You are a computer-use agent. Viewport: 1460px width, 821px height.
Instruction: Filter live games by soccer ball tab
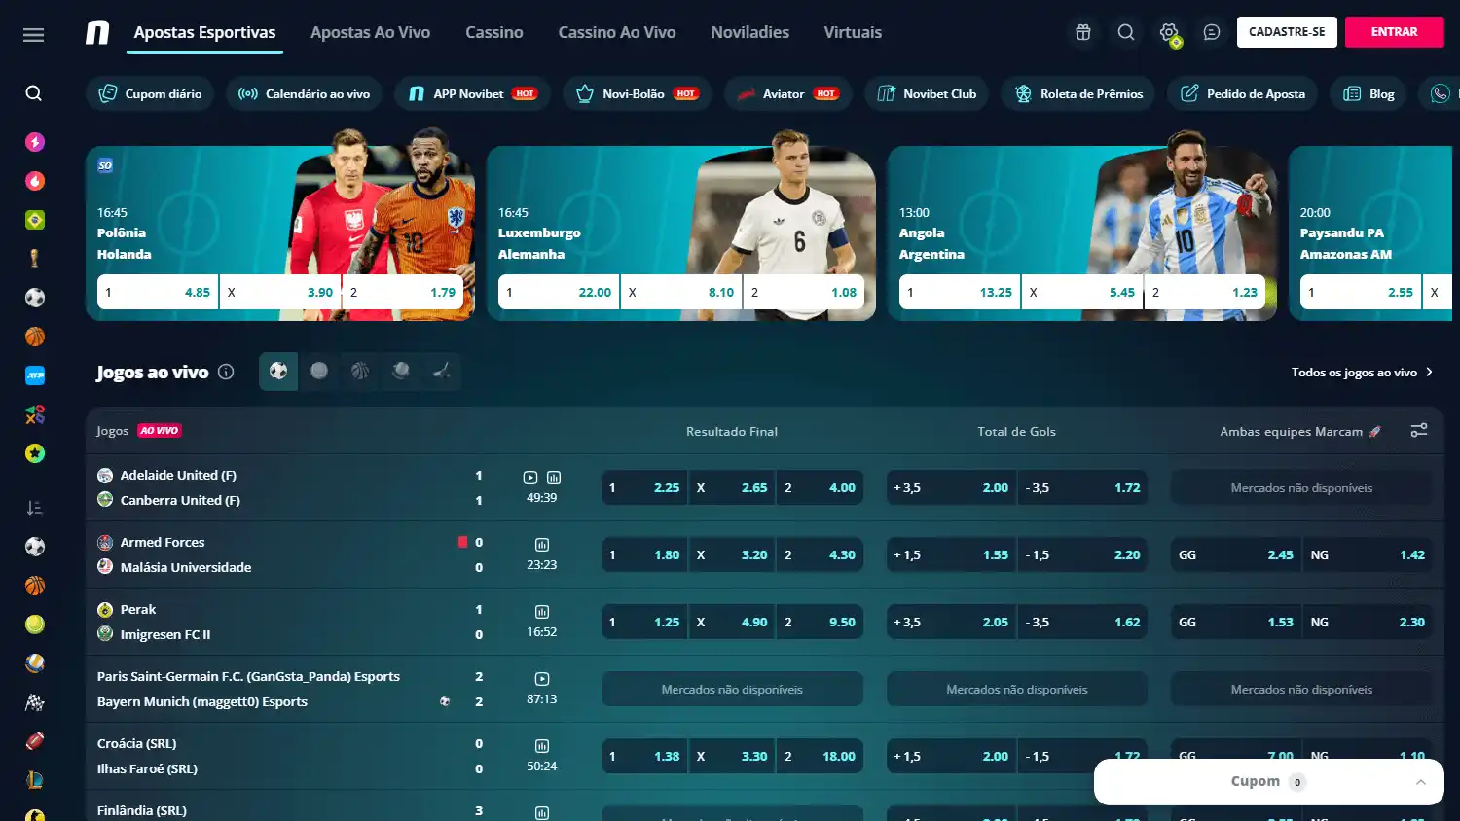(278, 372)
